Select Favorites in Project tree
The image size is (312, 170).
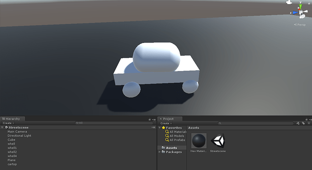[174, 128]
